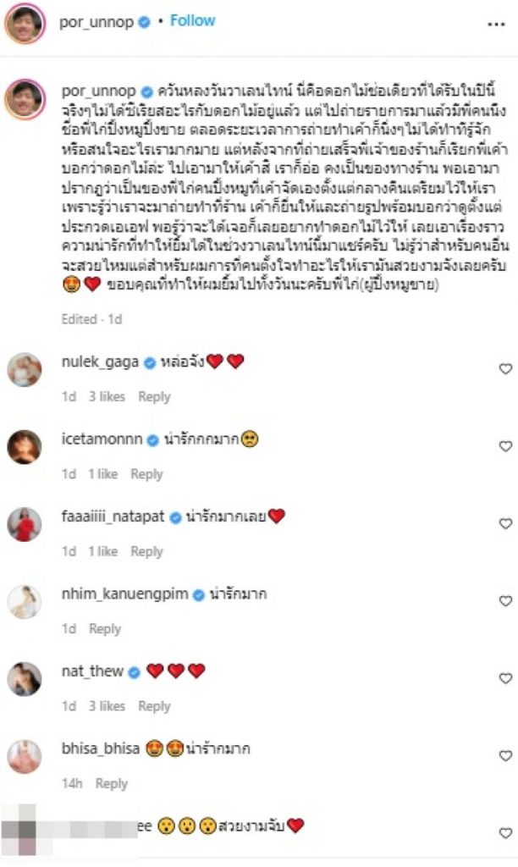Open the three-dot more options menu

click(x=495, y=25)
